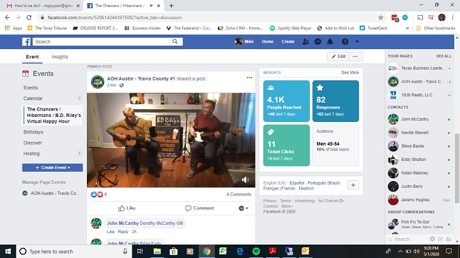Viewport: 460px width, 258px height.
Task: Open the account dropdown arrow in top bar
Action: pos(358,42)
